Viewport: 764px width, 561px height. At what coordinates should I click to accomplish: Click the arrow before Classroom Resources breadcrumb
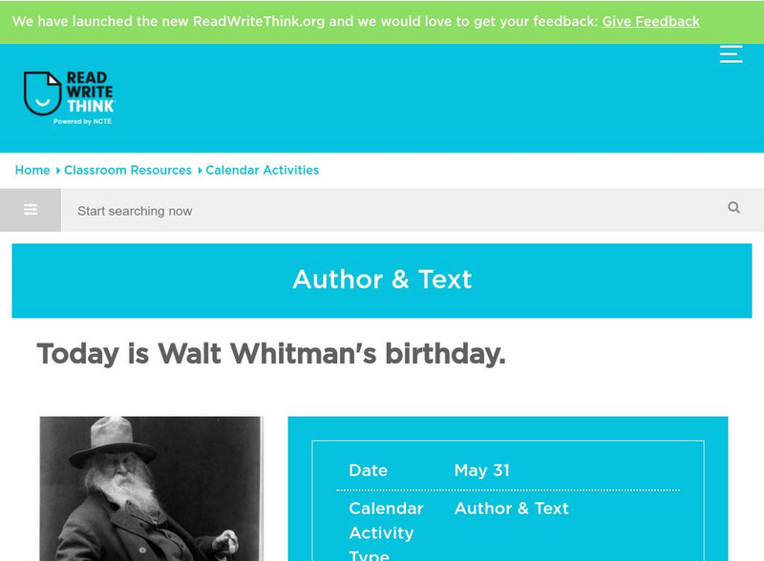(58, 171)
